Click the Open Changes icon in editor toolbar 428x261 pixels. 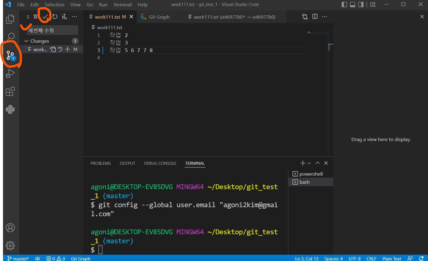[x=305, y=17]
